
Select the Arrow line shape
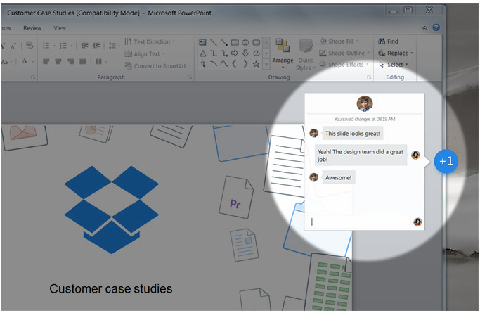[x=224, y=43]
